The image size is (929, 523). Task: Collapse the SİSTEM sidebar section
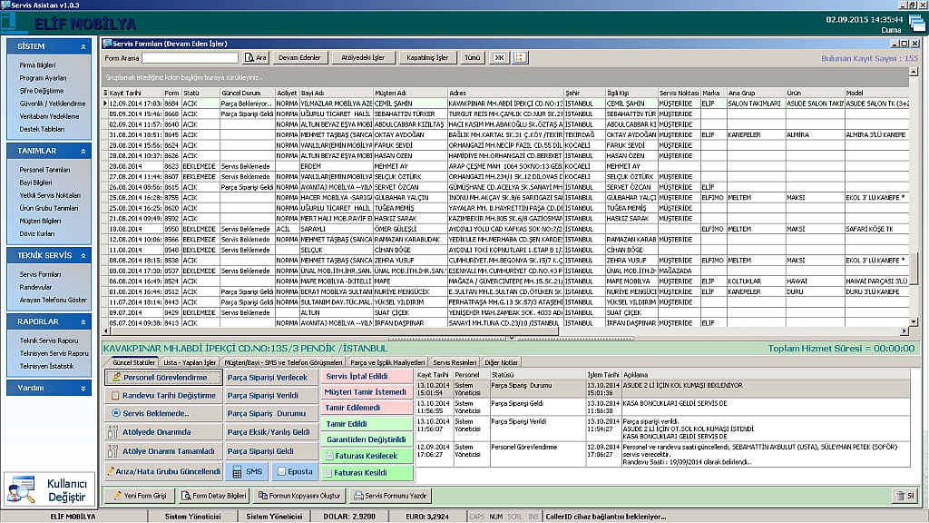point(83,46)
